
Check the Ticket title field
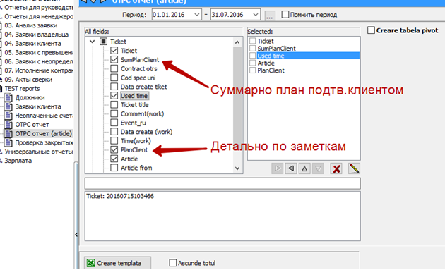coord(114,105)
